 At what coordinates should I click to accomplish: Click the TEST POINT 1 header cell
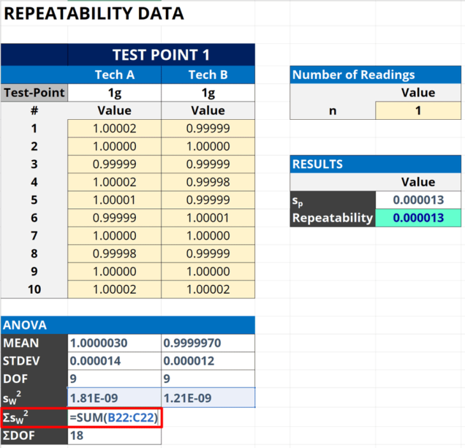[x=161, y=55]
